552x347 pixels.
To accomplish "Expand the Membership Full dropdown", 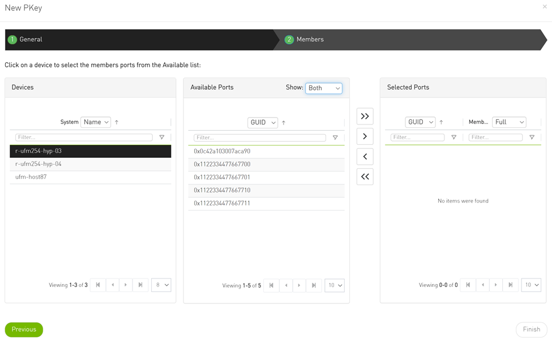I will [509, 122].
